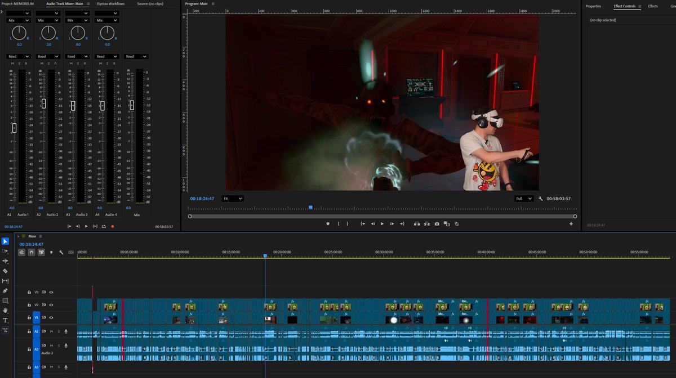The height and width of the screenshot is (378, 676).
Task: Toggle lock on the V3 track
Action: (x=29, y=292)
